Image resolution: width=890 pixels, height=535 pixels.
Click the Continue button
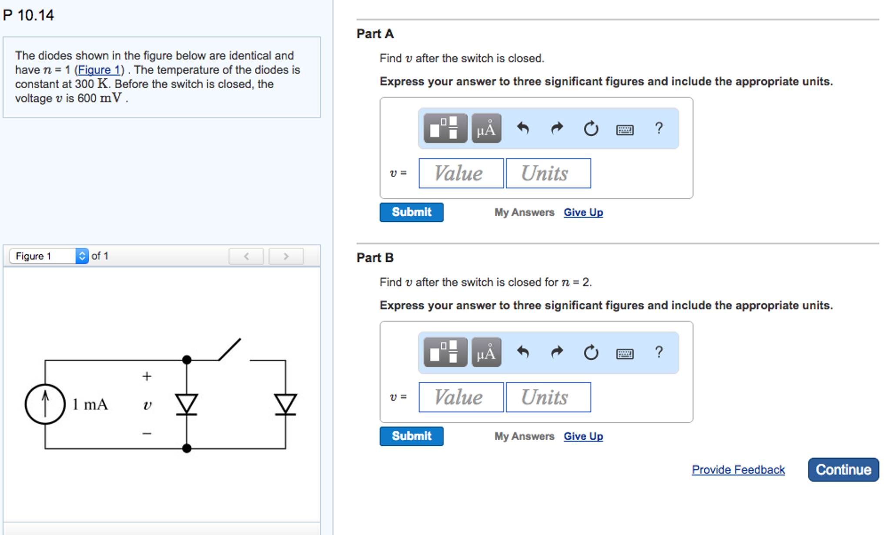point(843,470)
